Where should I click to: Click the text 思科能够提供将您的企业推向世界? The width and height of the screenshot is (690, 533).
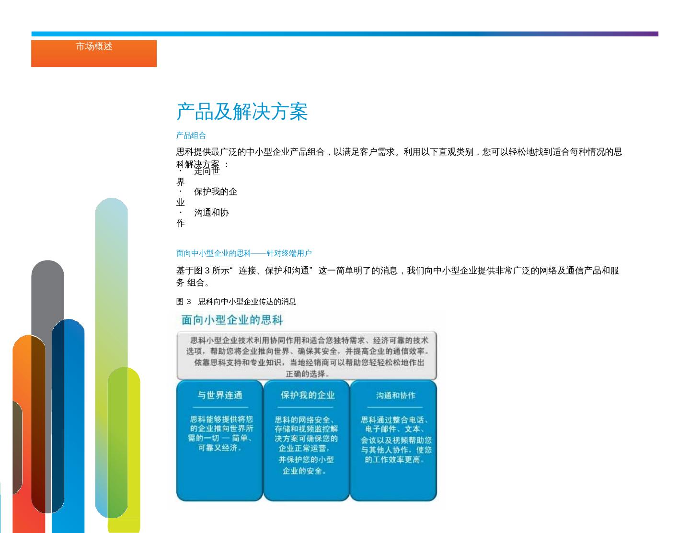(220, 433)
